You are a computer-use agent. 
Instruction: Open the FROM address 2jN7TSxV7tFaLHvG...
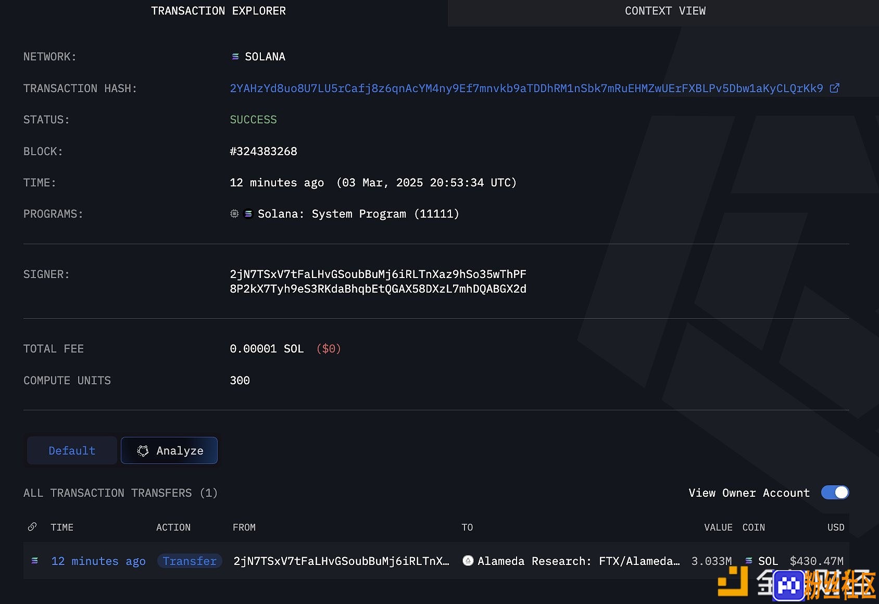(341, 561)
